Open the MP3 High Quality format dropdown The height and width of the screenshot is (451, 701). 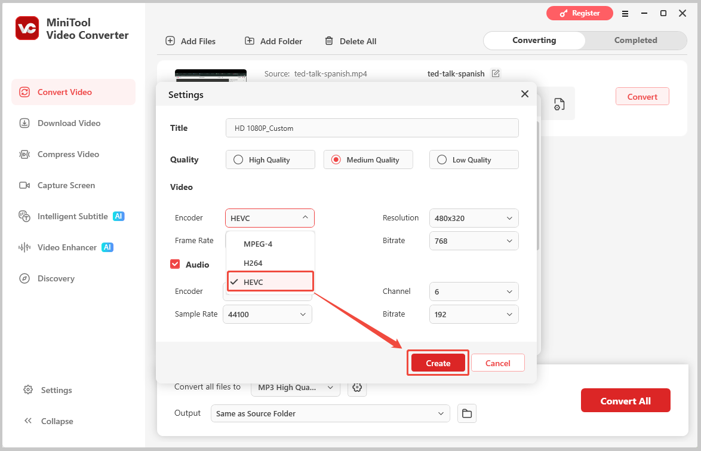(x=296, y=388)
